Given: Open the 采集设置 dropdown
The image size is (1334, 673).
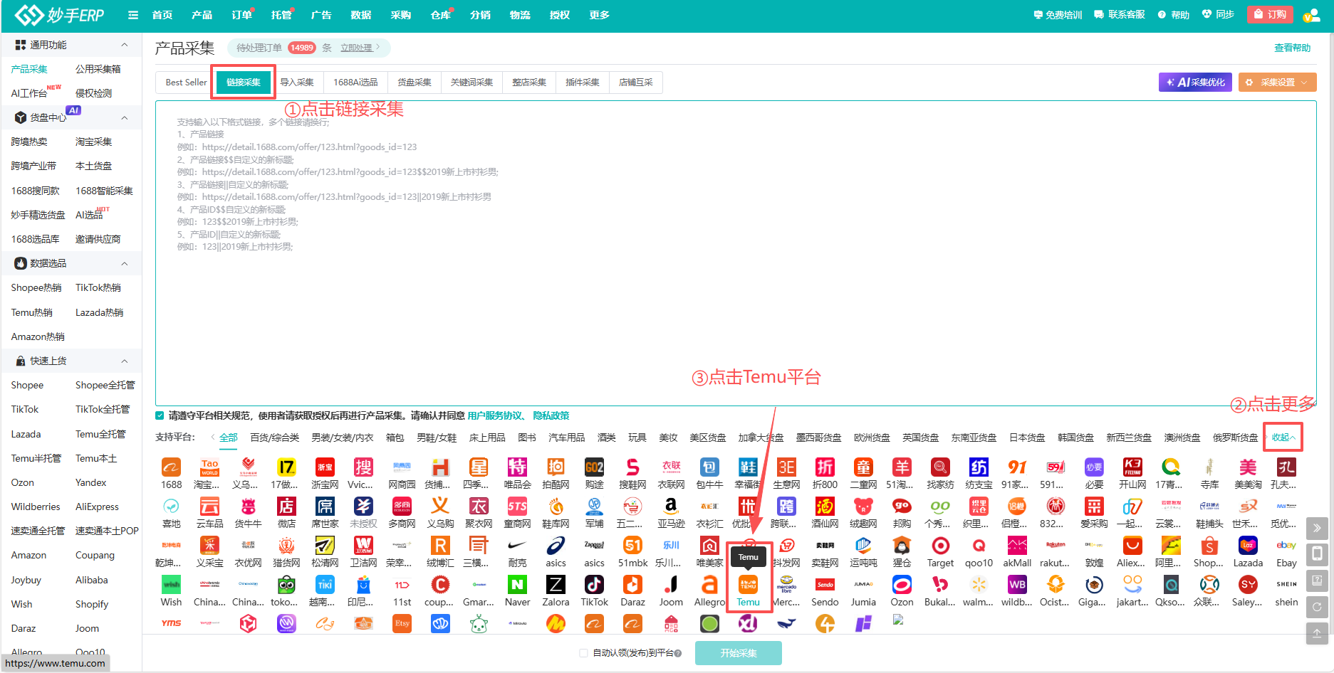Looking at the screenshot, I should point(1278,83).
